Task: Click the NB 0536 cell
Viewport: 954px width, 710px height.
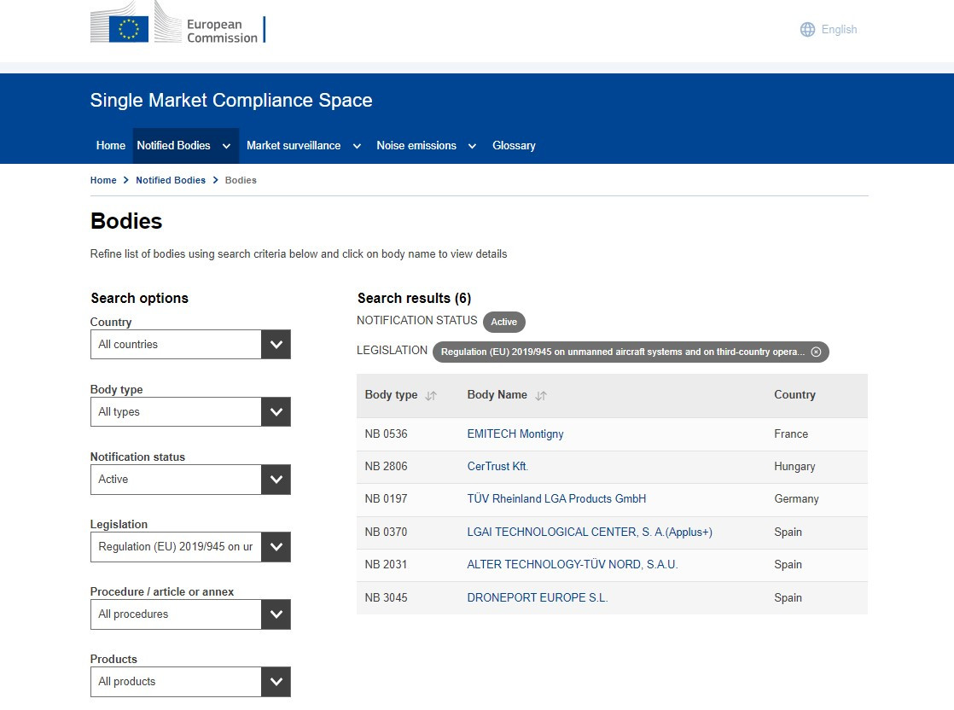Action: pyautogui.click(x=387, y=434)
